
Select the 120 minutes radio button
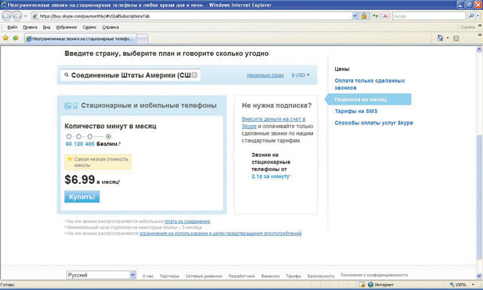[x=78, y=136]
